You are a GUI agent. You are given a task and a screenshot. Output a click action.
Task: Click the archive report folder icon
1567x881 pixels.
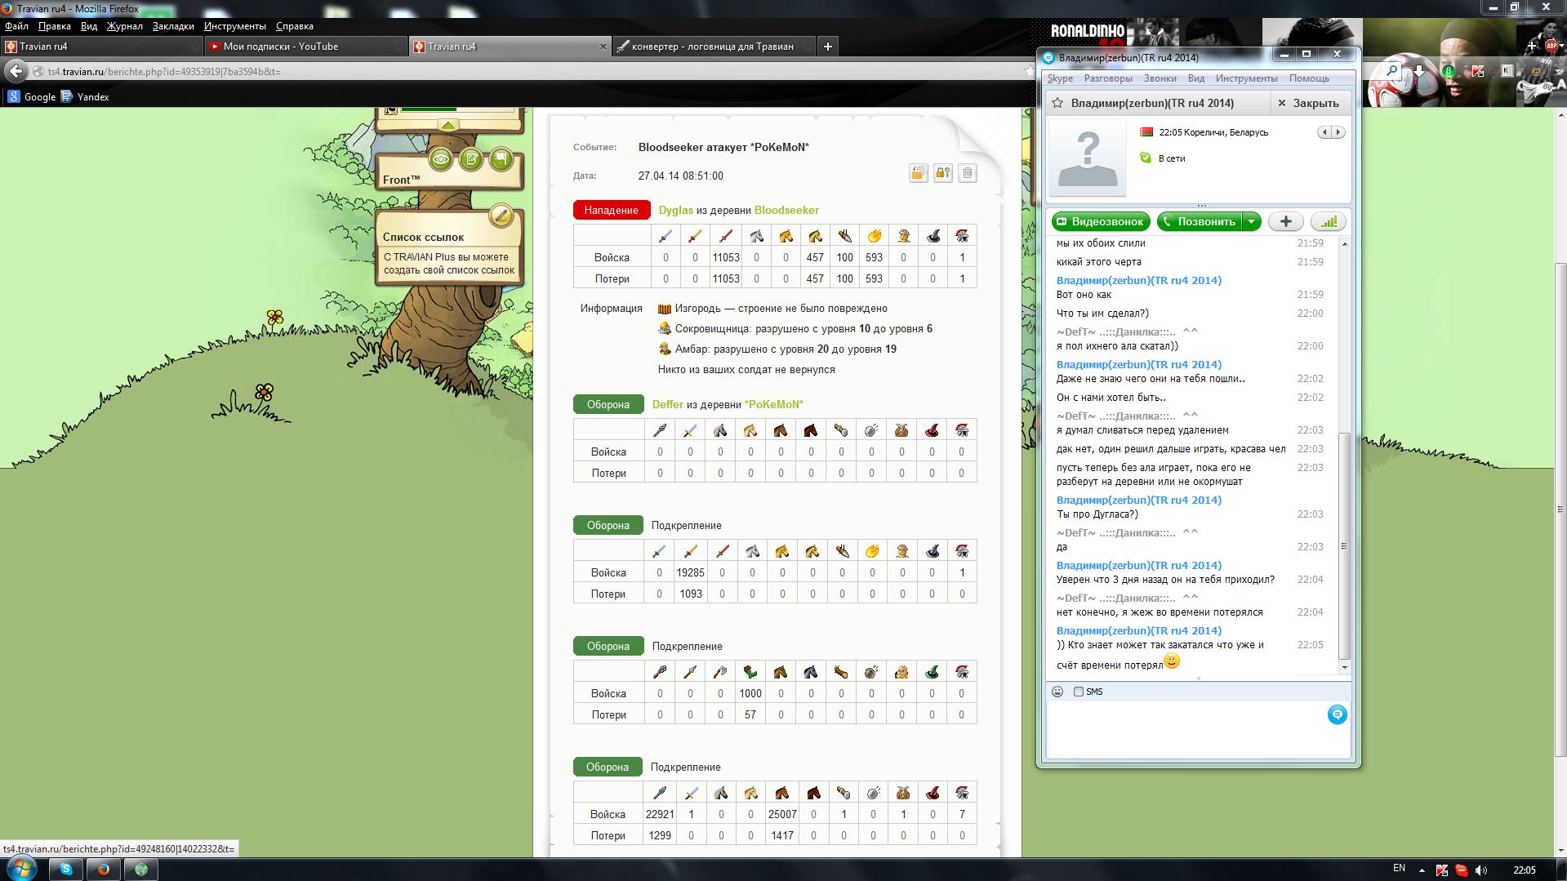pos(919,173)
